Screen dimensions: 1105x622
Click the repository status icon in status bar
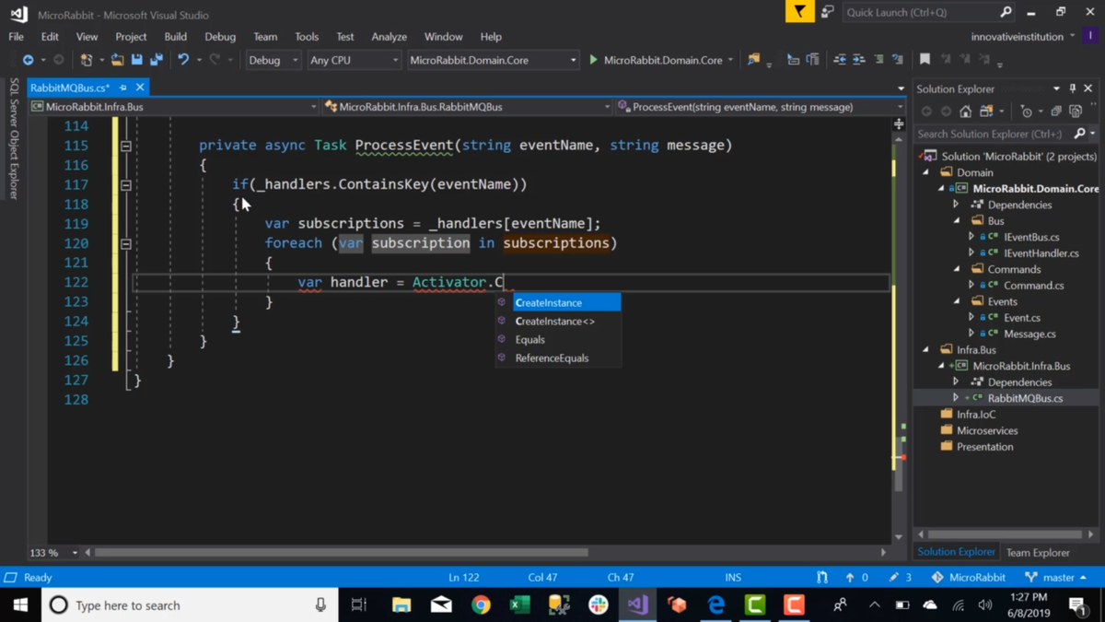coord(822,578)
